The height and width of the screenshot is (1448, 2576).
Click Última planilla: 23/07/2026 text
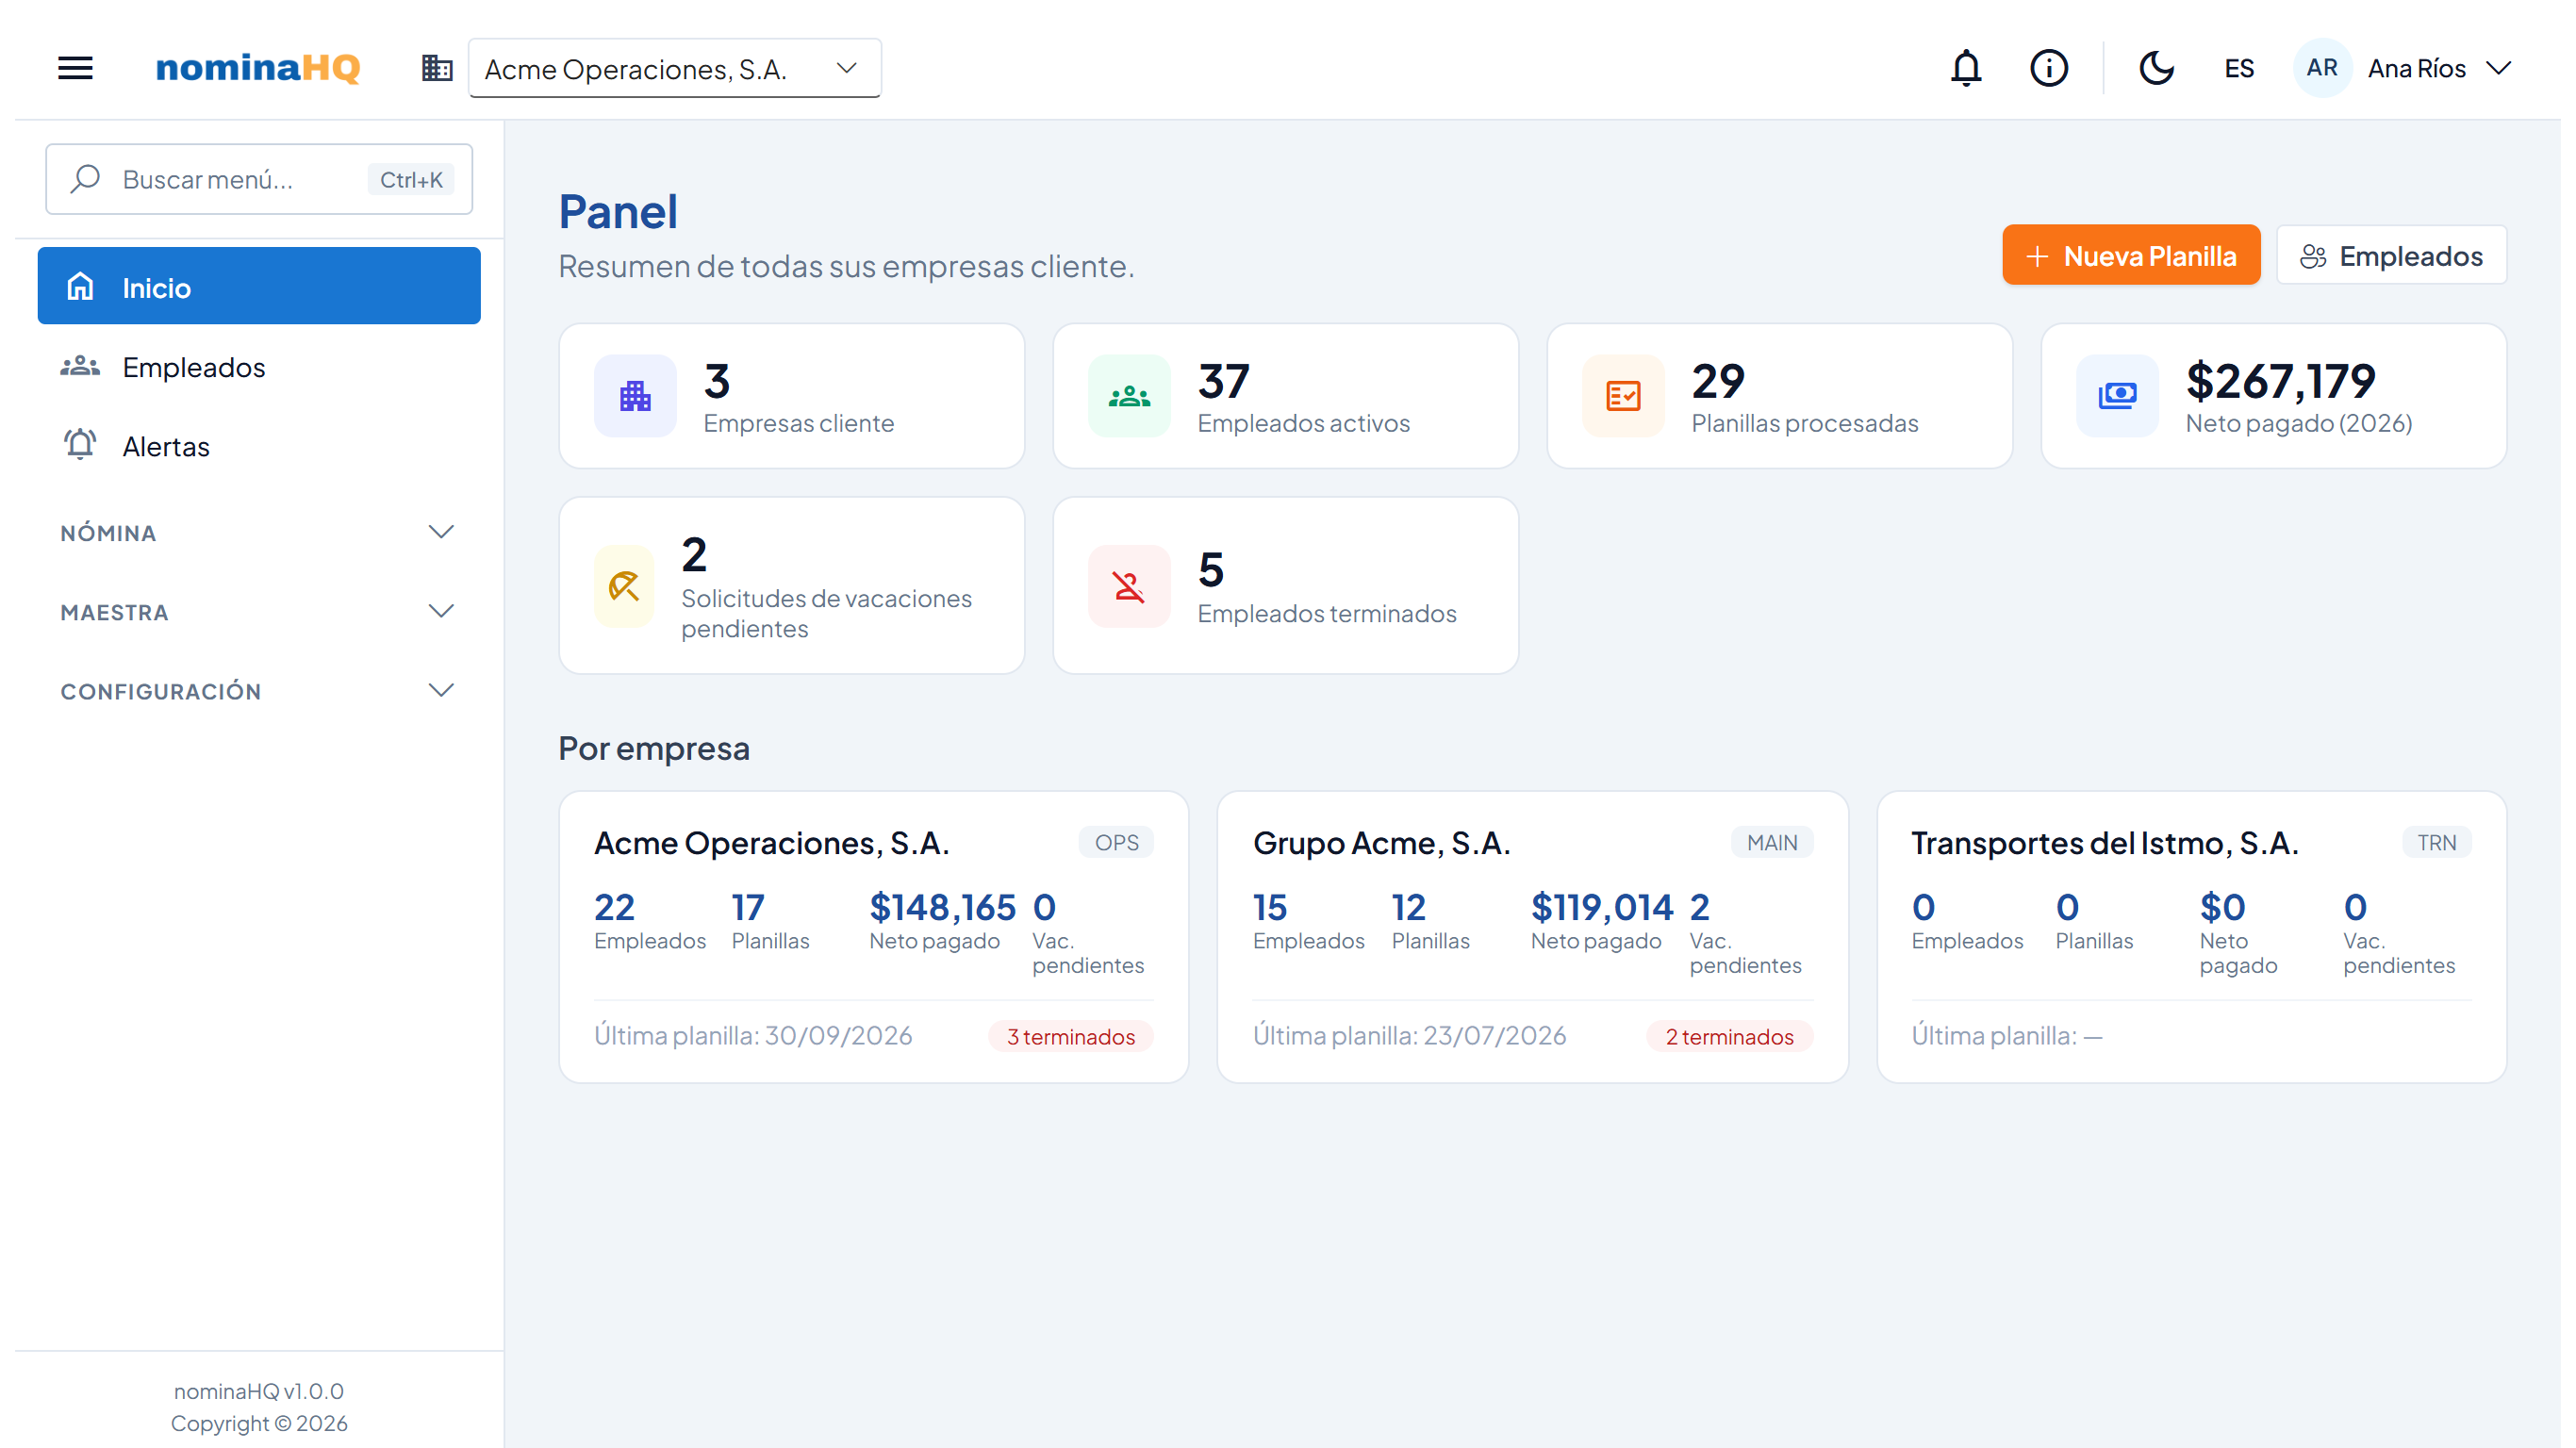[x=1409, y=1035]
